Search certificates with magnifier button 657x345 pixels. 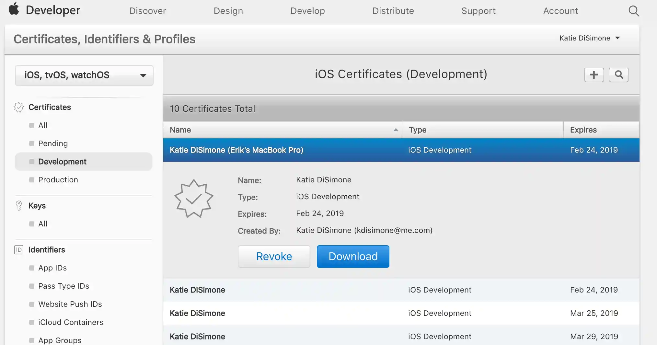coord(618,75)
